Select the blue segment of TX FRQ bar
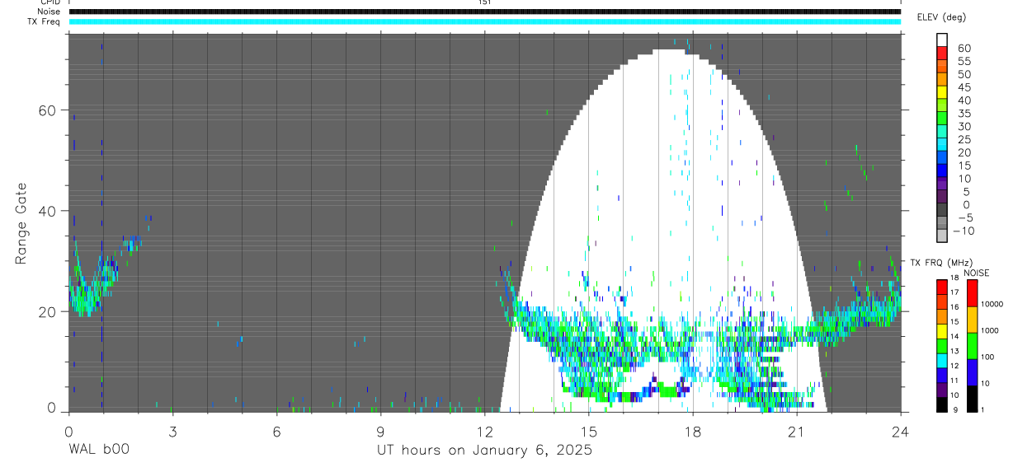1013x467 pixels. pos(942,376)
